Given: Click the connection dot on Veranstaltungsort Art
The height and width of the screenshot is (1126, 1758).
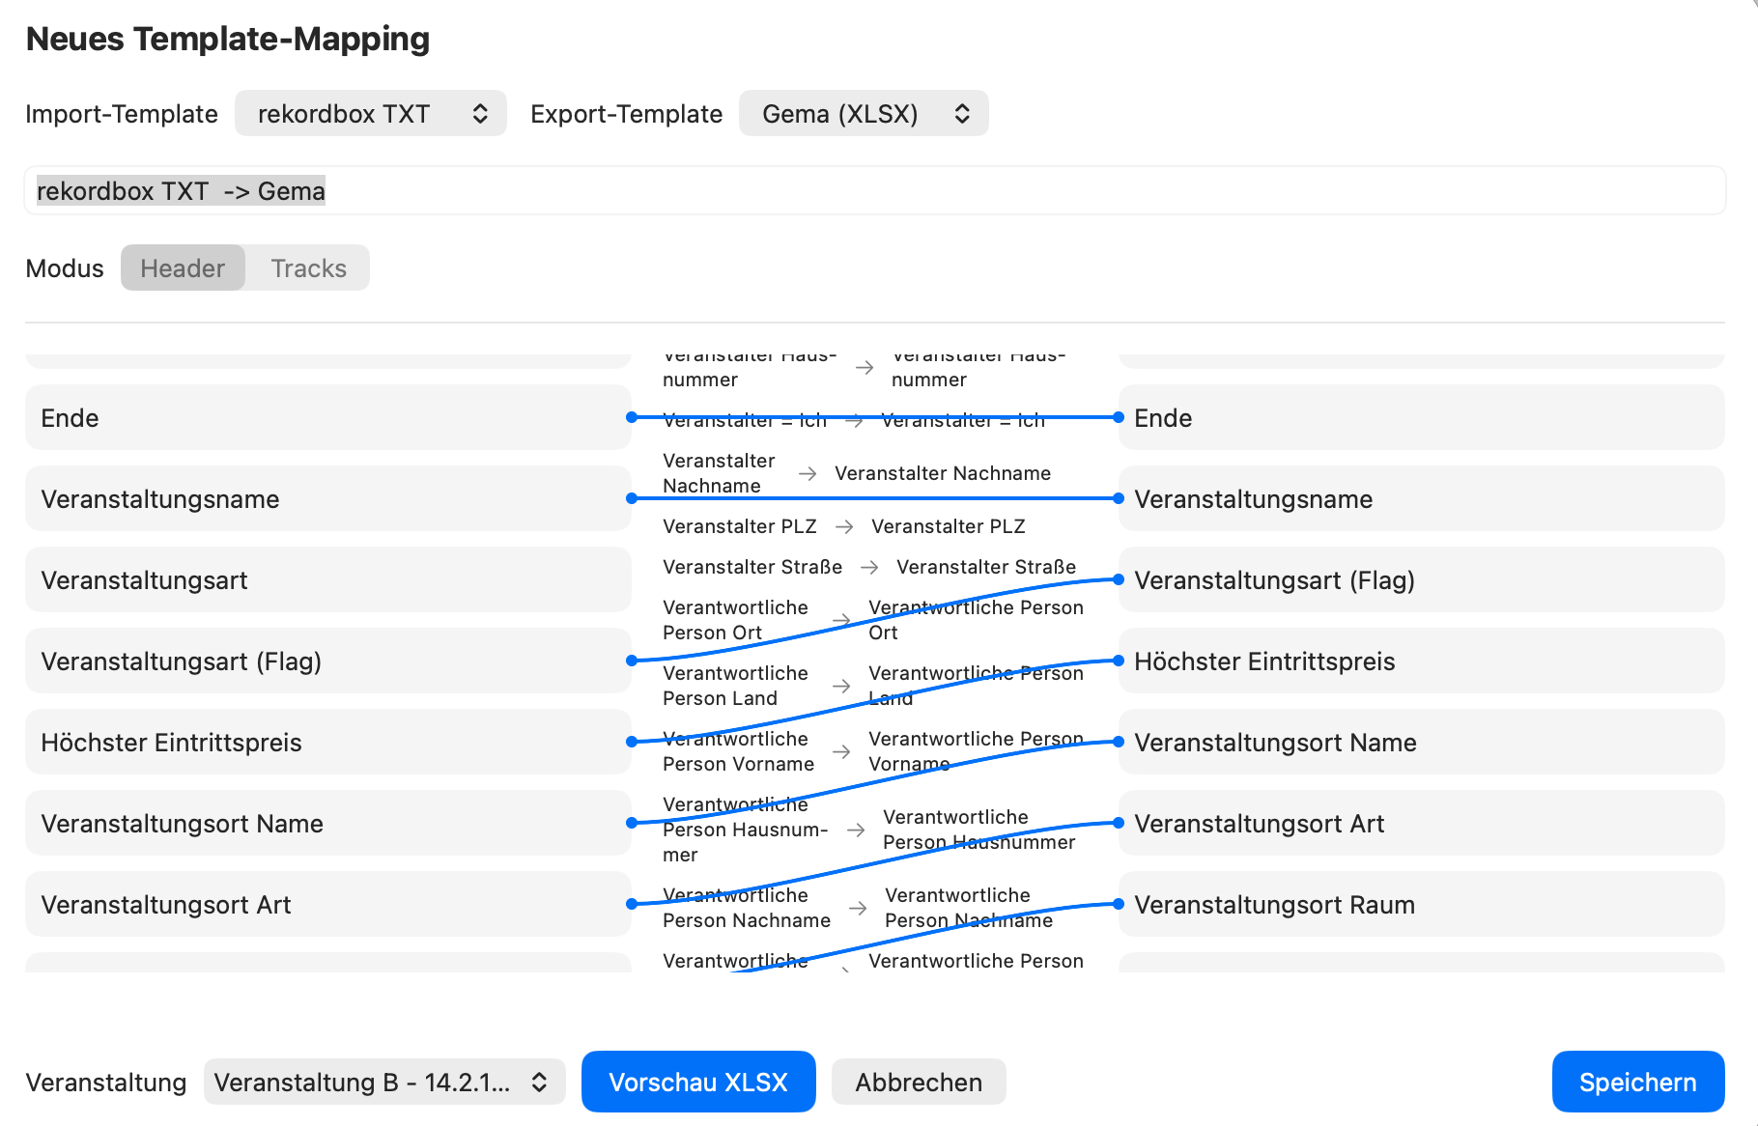Looking at the screenshot, I should coord(633,904).
